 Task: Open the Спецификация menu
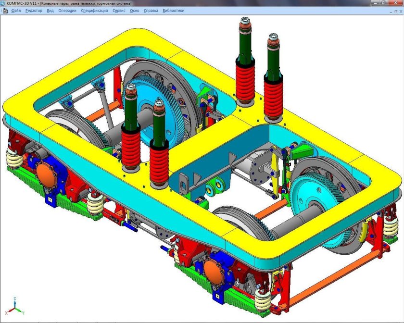pos(94,10)
